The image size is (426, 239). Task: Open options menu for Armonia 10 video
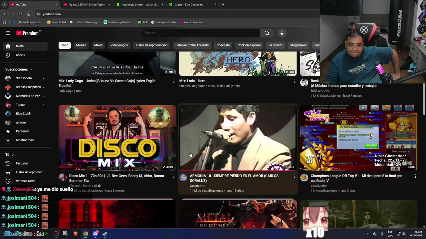(x=295, y=176)
